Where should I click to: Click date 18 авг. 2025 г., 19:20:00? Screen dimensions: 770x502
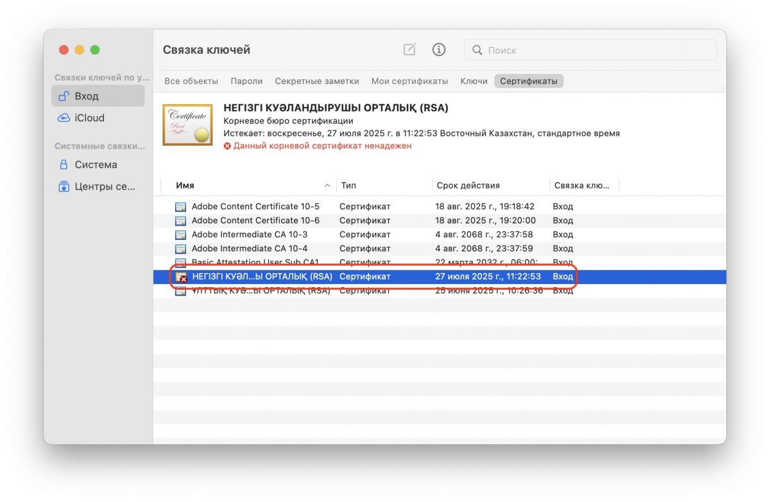[x=485, y=221]
